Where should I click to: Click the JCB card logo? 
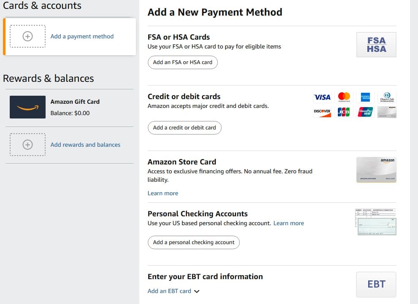click(344, 112)
